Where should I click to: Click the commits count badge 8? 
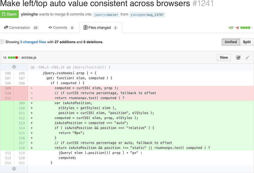(72, 28)
